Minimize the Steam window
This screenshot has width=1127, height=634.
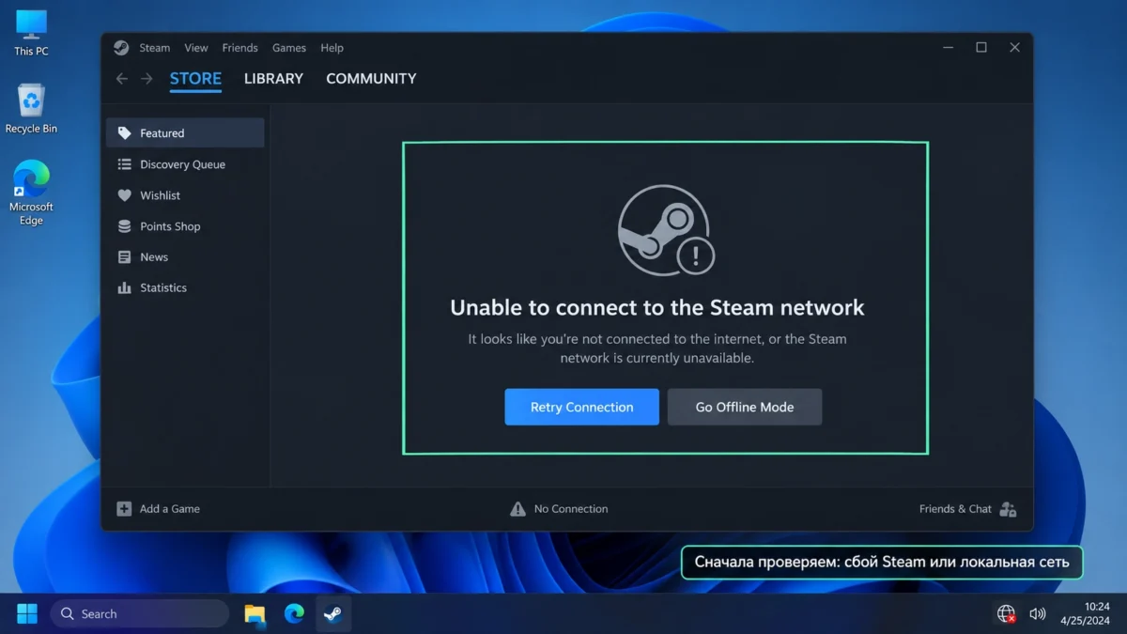click(x=949, y=48)
